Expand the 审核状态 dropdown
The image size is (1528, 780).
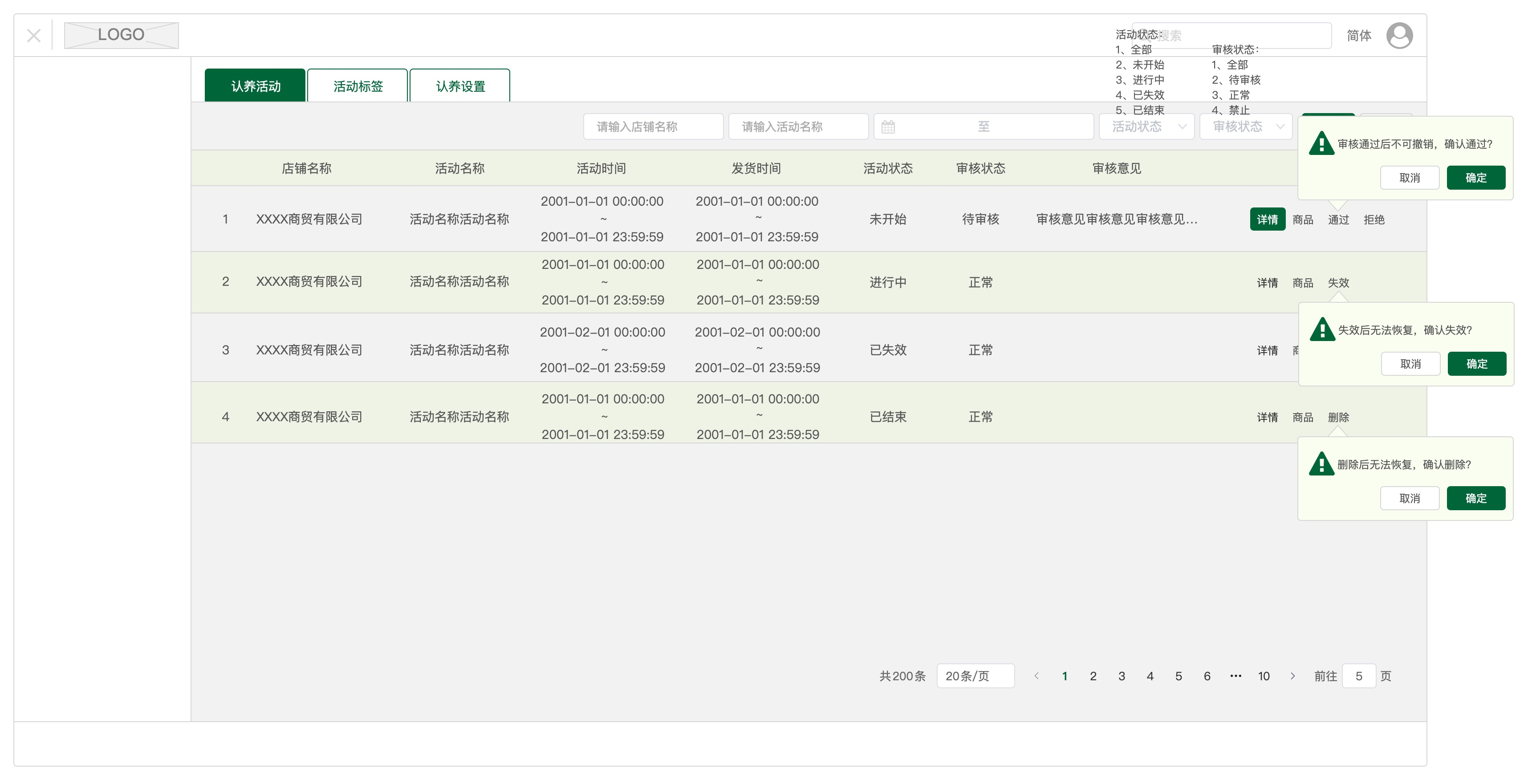point(1246,126)
